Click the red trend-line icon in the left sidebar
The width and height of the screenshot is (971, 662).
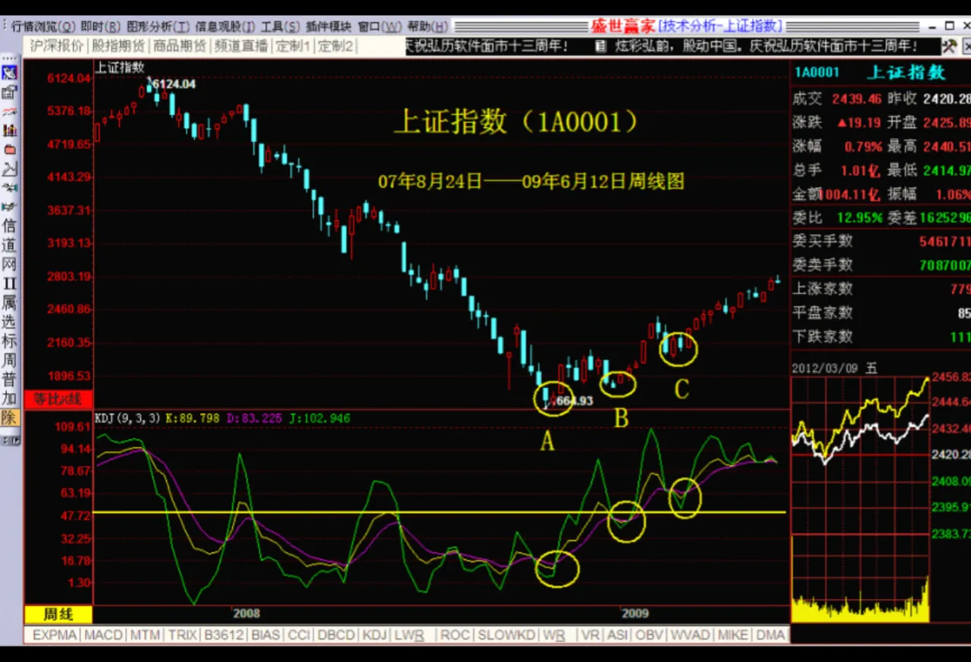pos(9,111)
